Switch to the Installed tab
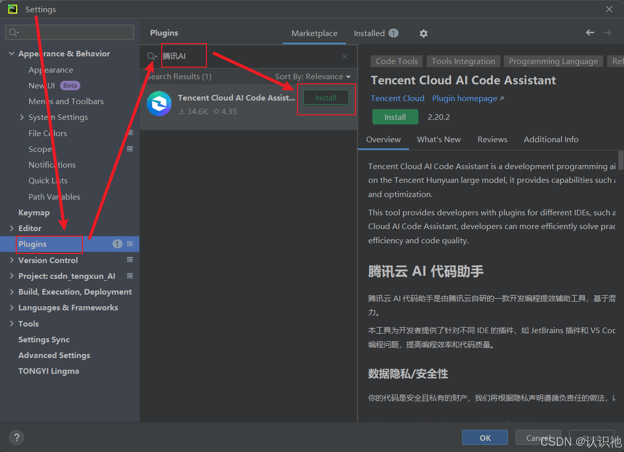Viewport: 624px width, 452px height. pyautogui.click(x=376, y=34)
